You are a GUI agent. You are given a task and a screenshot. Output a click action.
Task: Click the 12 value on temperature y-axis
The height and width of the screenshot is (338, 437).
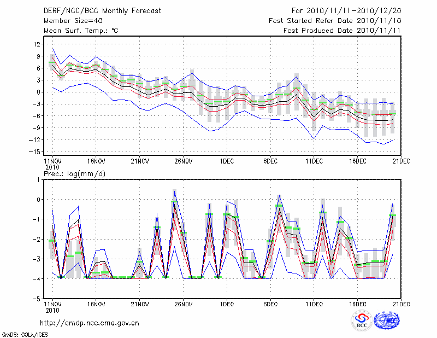pos(38,44)
